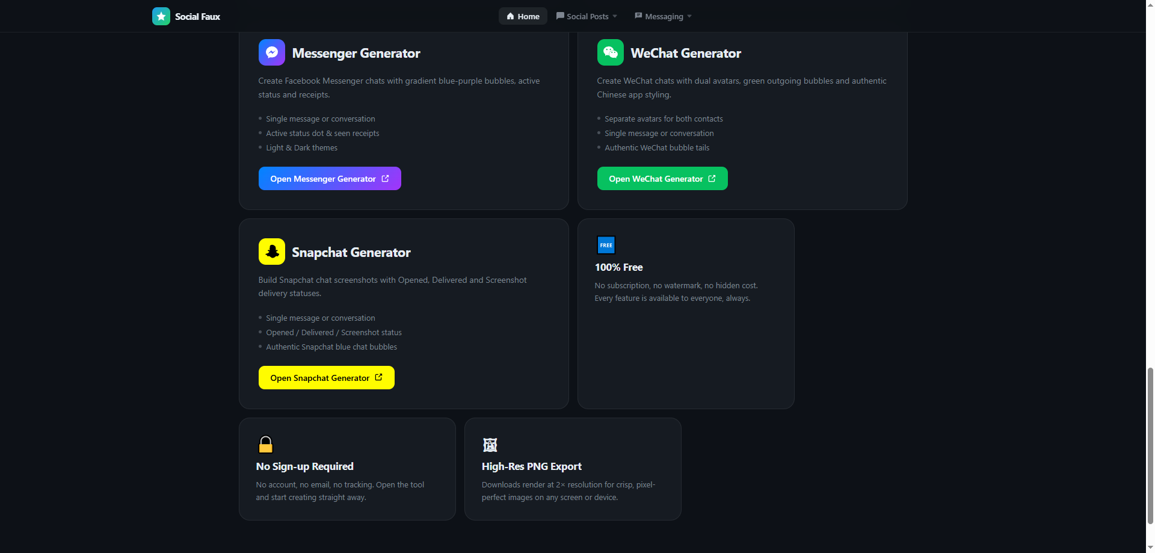Image resolution: width=1155 pixels, height=553 pixels.
Task: Click the Social Faux star logo icon
Action: click(x=161, y=16)
